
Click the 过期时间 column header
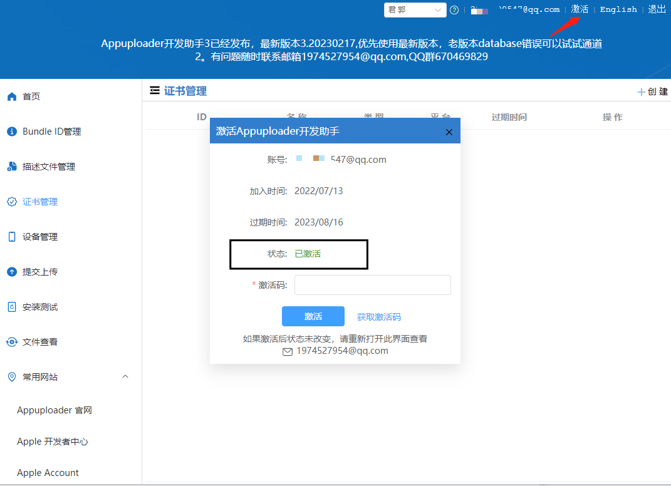509,117
